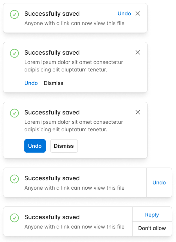The height and width of the screenshot is (242, 176).
Task: Click the Don't allow action
Action: tap(152, 228)
